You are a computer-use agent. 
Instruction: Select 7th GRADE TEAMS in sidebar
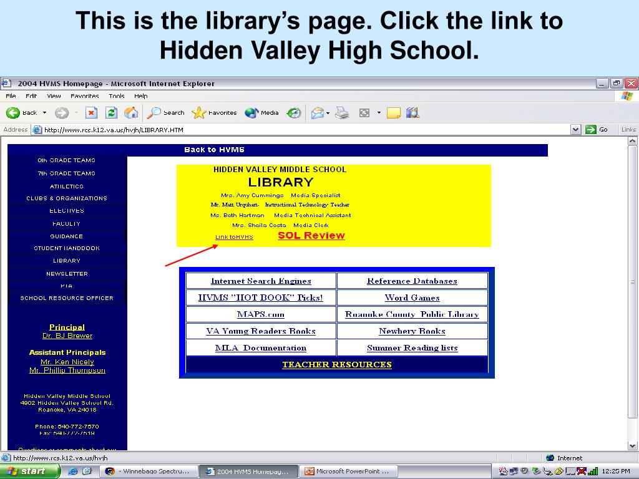tap(67, 173)
